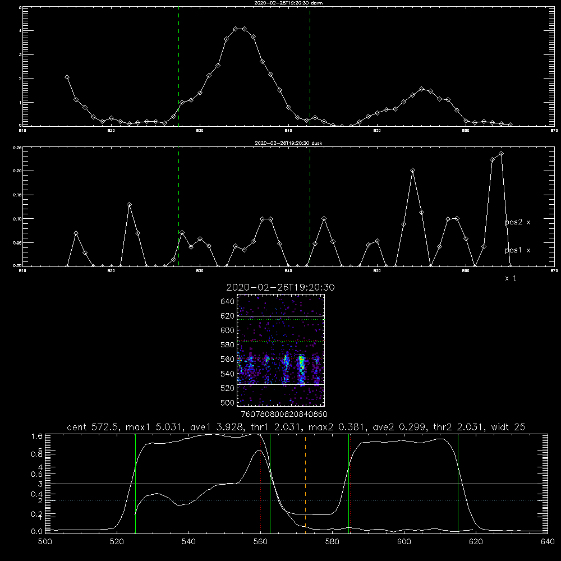
Task: Click the 'thr2 2.031' threshold text
Action: coord(460,427)
